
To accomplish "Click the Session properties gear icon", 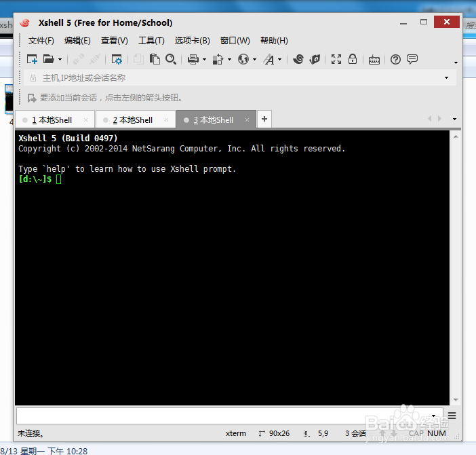I will (117, 59).
